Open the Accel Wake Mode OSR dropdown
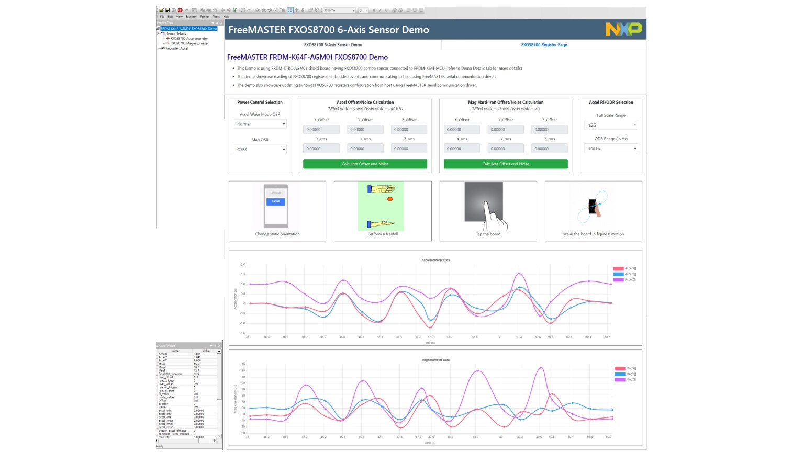Screen dimensions: 804x452 click(260, 124)
